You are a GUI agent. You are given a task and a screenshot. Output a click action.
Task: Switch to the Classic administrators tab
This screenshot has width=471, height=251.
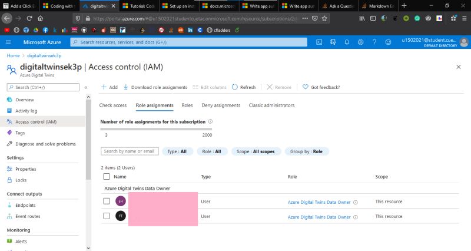(x=271, y=105)
